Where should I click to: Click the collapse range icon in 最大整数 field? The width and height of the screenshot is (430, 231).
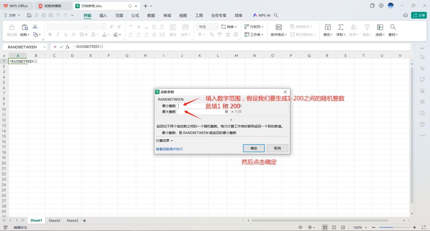227,112
